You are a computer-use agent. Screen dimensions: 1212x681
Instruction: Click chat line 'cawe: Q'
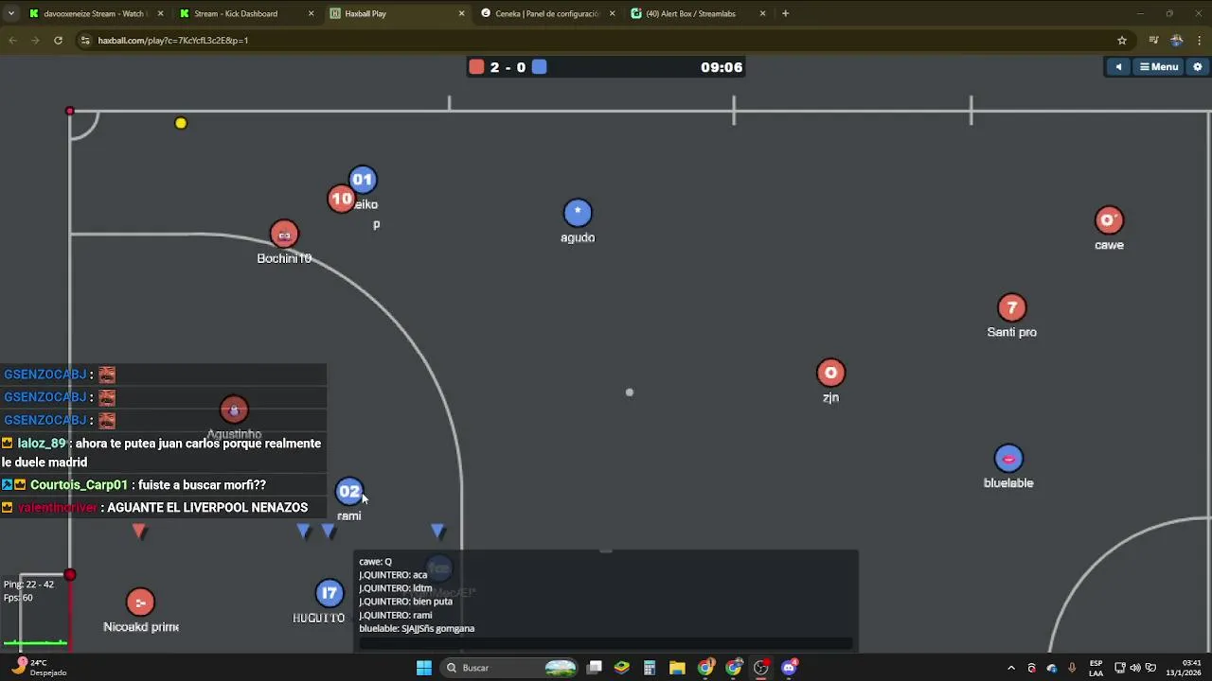point(375,562)
